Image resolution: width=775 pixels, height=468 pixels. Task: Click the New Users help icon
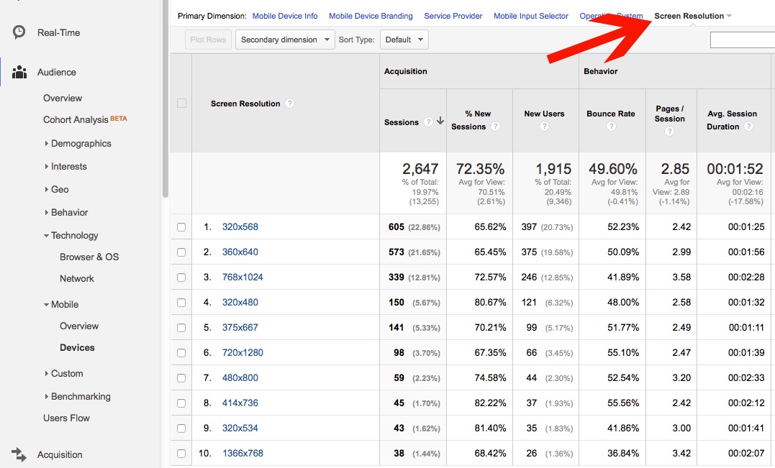(x=544, y=125)
